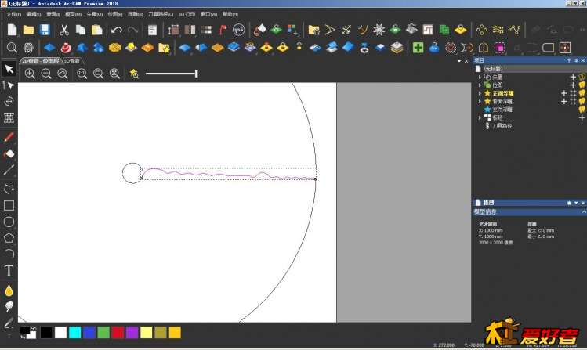Select the 刀具路径 item in project tree

tap(503, 125)
